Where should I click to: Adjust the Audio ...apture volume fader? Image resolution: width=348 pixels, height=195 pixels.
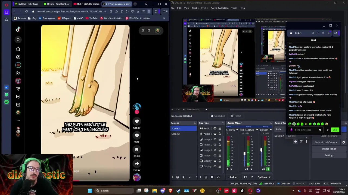click(x=244, y=154)
